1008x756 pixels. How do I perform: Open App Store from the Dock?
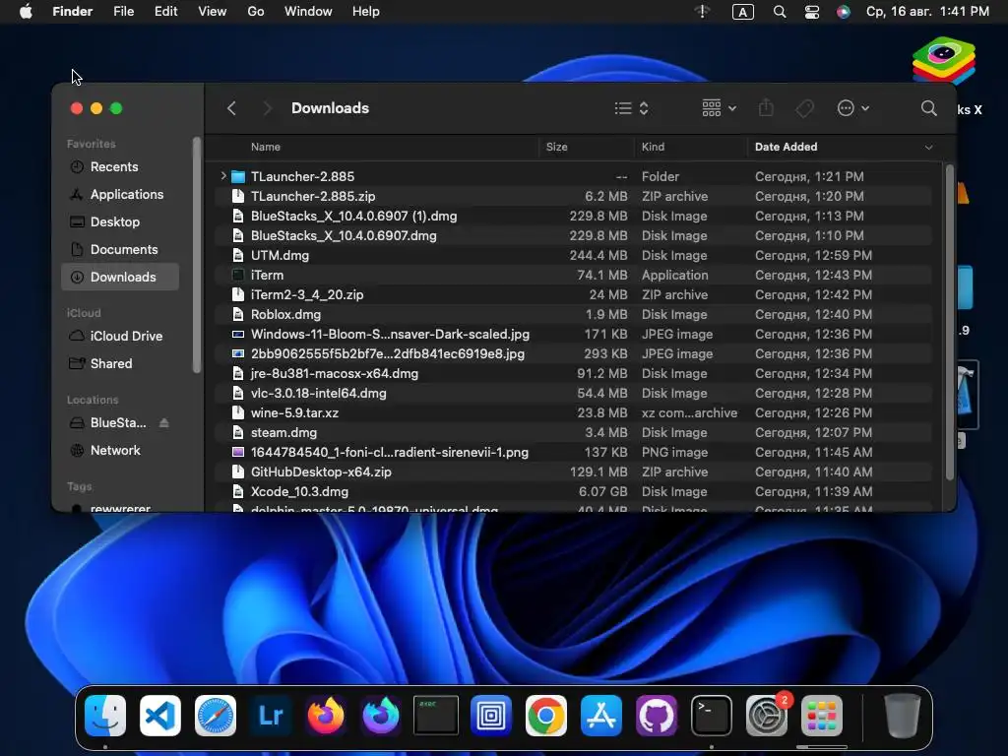point(601,716)
